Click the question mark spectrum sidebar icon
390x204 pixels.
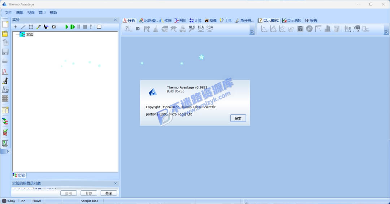(x=5, y=143)
